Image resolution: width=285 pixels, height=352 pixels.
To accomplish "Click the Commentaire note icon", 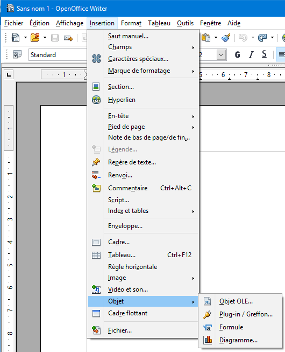I will pyautogui.click(x=96, y=188).
